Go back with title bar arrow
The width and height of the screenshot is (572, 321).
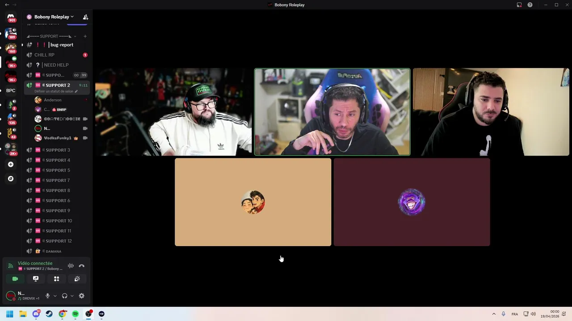click(x=7, y=4)
